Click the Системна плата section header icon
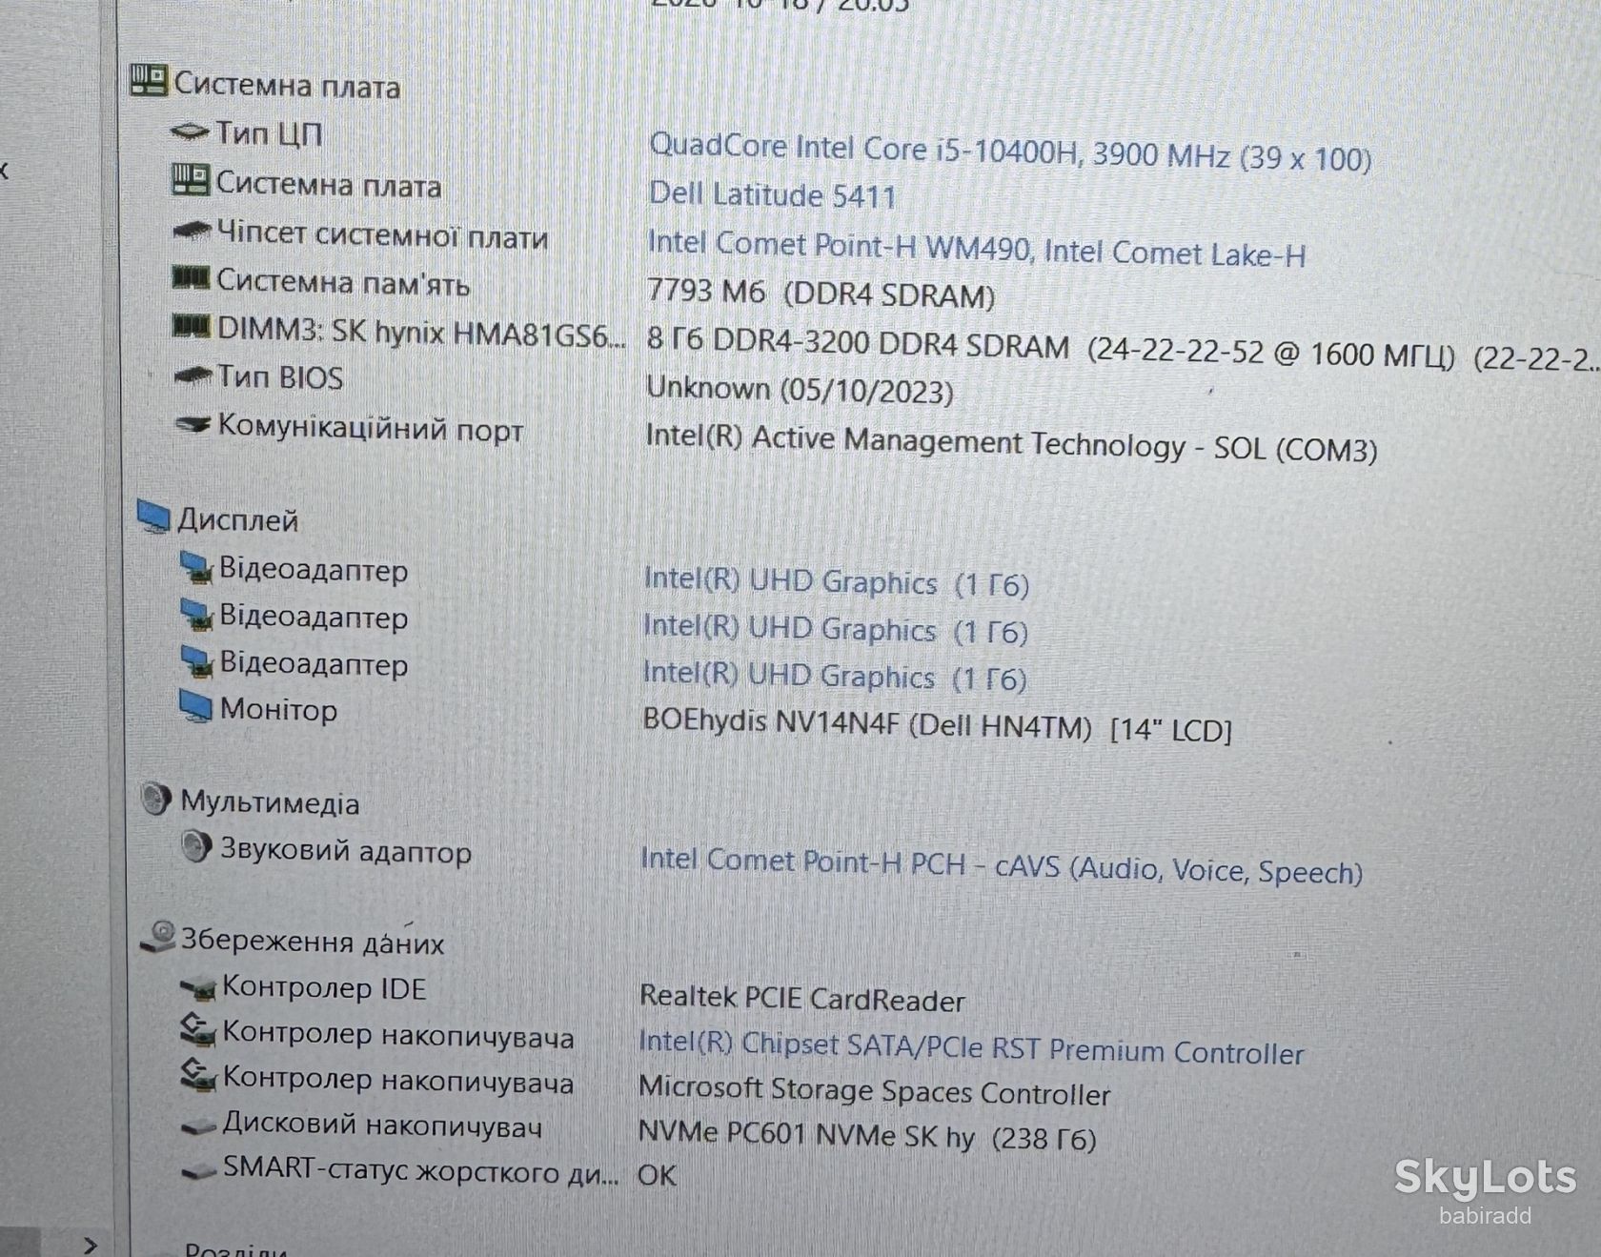 tap(149, 81)
